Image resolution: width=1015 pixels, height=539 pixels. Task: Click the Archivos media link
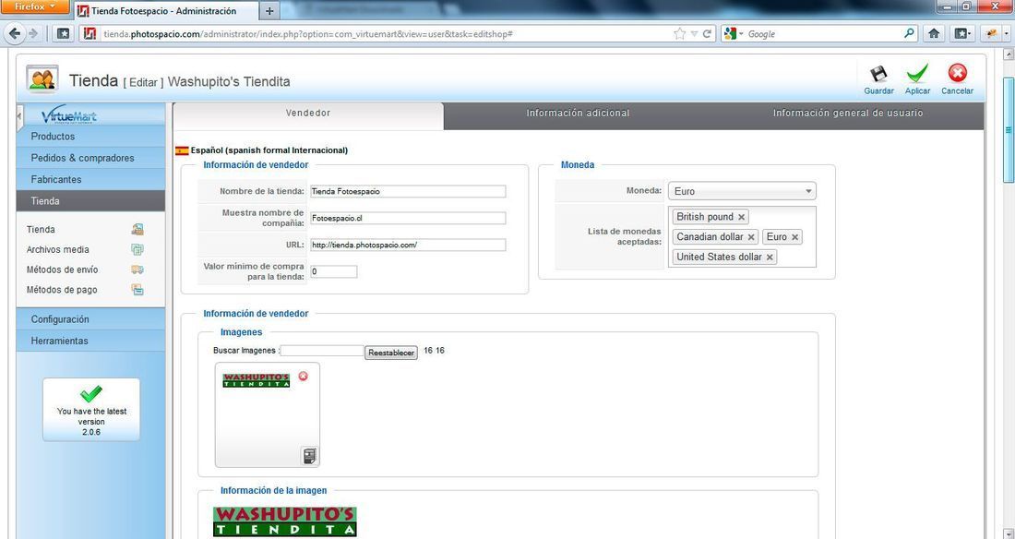(57, 249)
